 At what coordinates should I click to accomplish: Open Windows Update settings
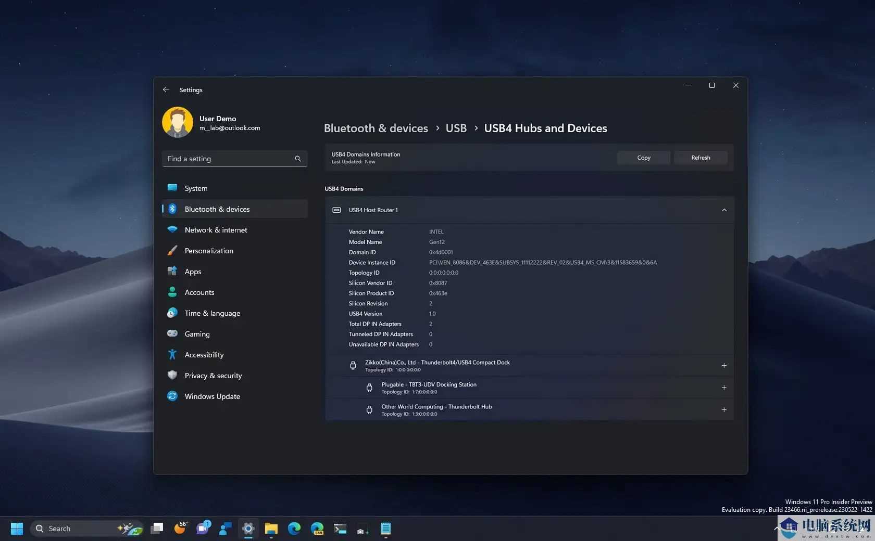click(235, 396)
